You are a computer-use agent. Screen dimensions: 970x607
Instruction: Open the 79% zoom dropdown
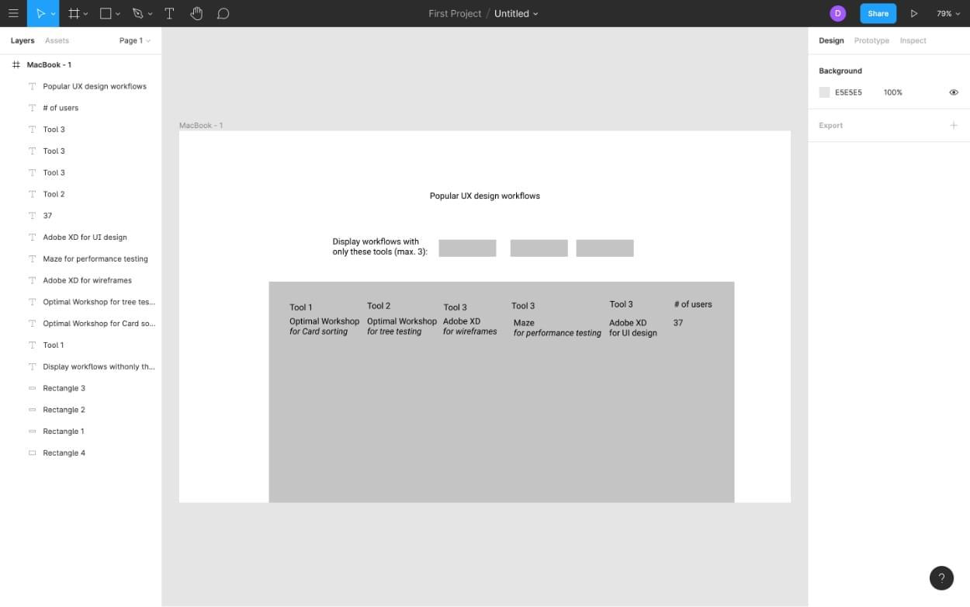click(947, 13)
